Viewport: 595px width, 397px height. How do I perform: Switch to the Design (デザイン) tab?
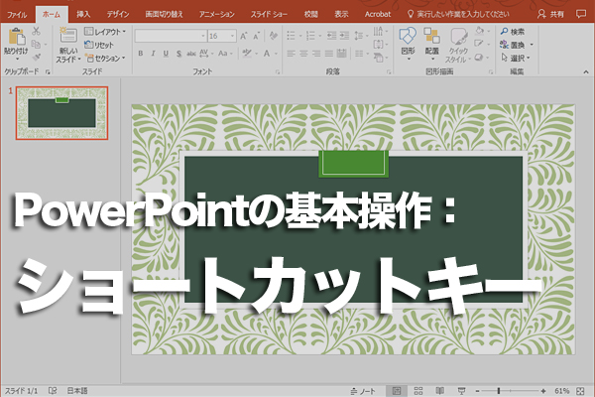click(118, 15)
